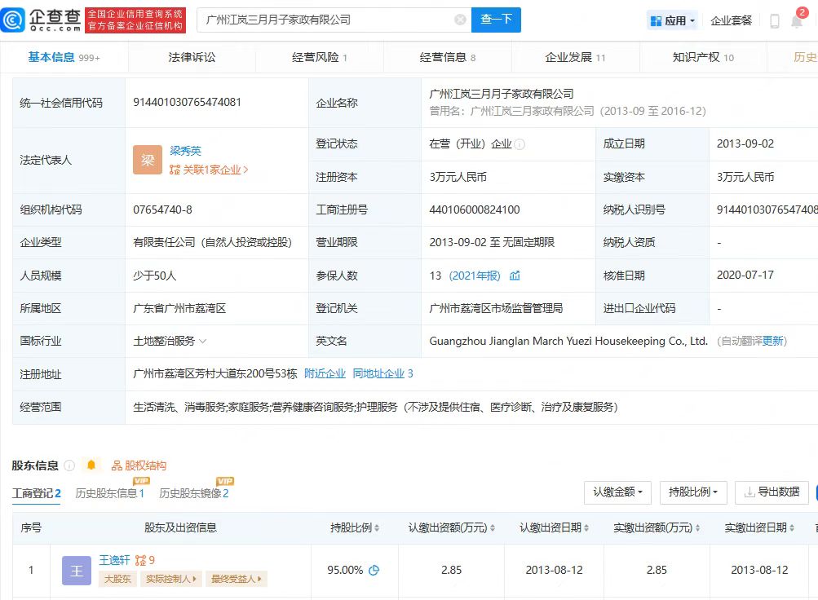Open 企业套餐 link in header
This screenshot has width=818, height=600.
coord(731,21)
